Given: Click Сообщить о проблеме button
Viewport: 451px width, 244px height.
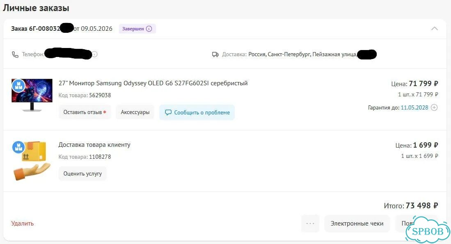Looking at the screenshot, I should pyautogui.click(x=197, y=112).
